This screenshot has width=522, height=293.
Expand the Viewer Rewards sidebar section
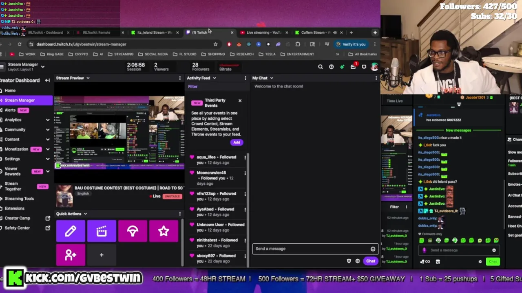click(x=48, y=171)
